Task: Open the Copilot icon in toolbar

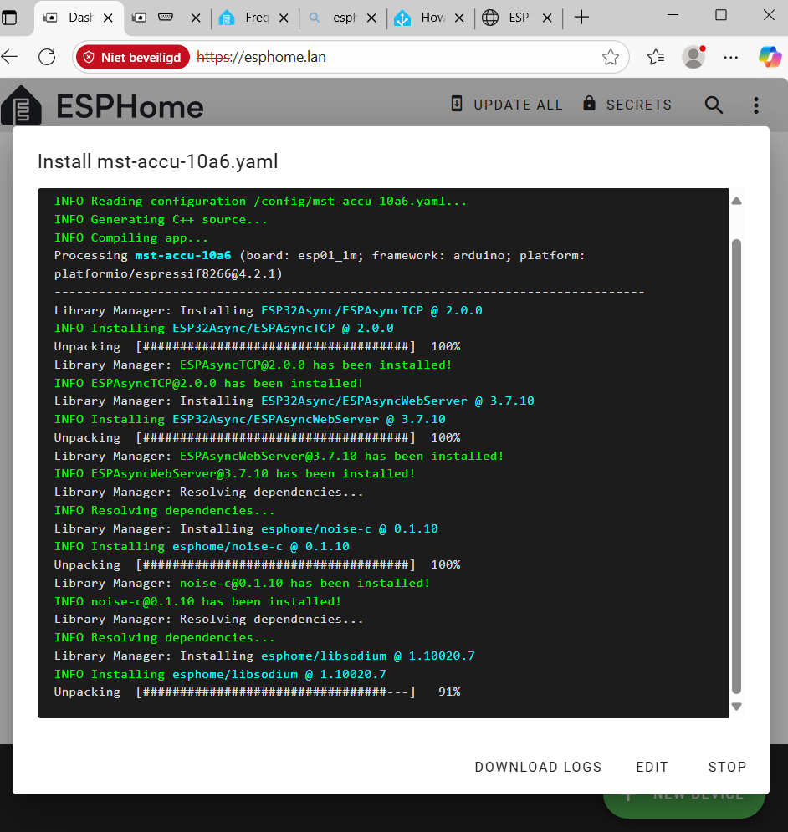Action: click(x=770, y=57)
